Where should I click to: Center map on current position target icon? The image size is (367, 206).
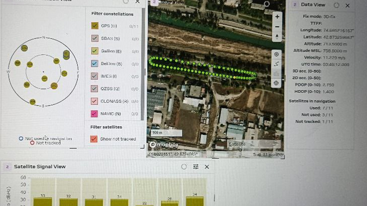tap(276, 54)
